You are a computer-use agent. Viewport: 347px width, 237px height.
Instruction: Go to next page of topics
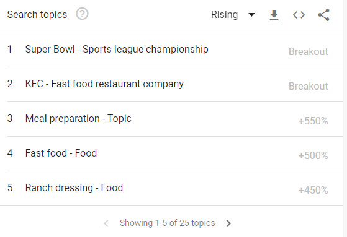click(x=228, y=223)
